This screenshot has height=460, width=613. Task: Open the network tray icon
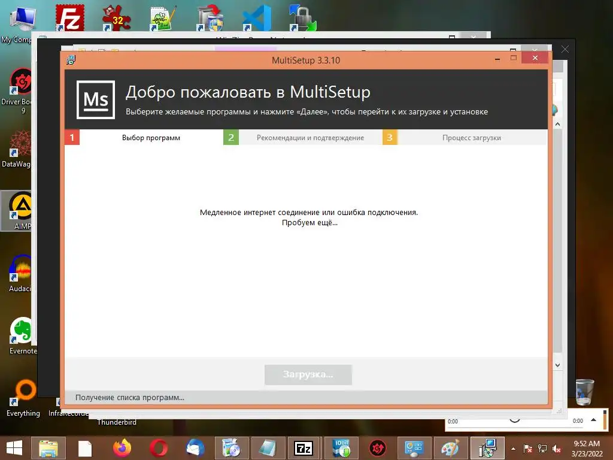coord(542,449)
